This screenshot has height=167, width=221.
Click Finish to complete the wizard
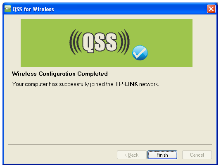162,155
